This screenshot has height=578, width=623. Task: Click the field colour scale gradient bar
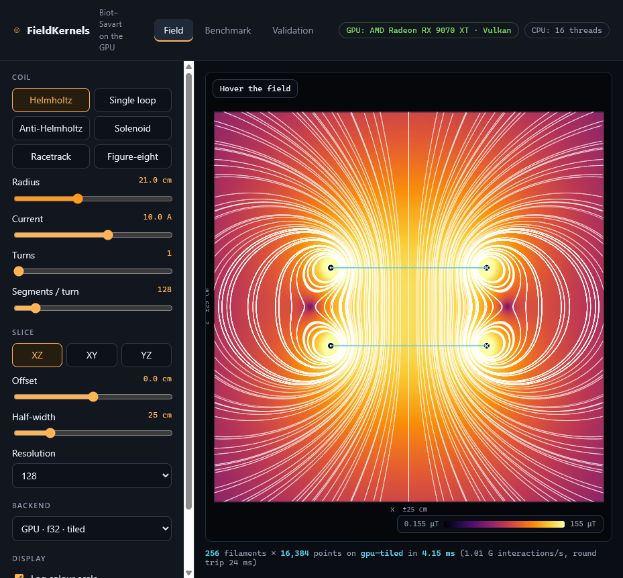[x=504, y=524]
